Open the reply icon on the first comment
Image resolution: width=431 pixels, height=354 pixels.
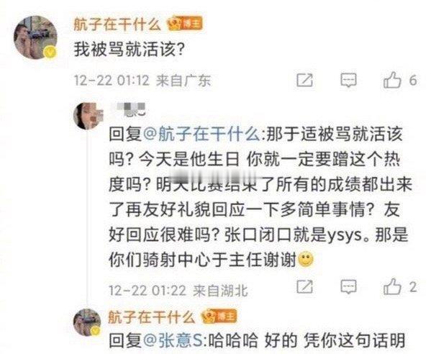[348, 81]
